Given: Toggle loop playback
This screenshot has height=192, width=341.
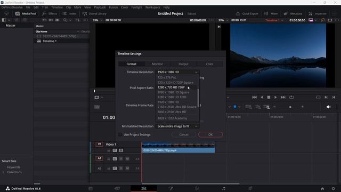Looking at the screenshot, I should coord(291,97).
